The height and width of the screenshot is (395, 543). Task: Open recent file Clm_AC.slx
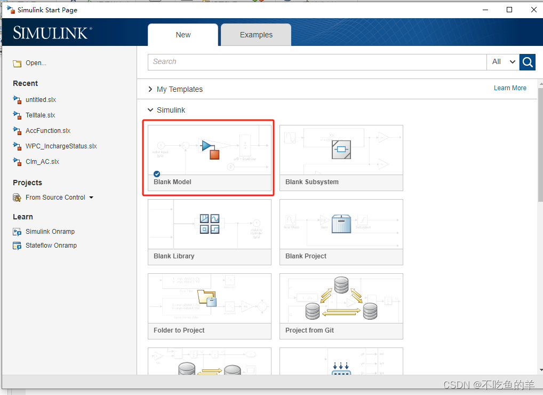click(x=42, y=161)
